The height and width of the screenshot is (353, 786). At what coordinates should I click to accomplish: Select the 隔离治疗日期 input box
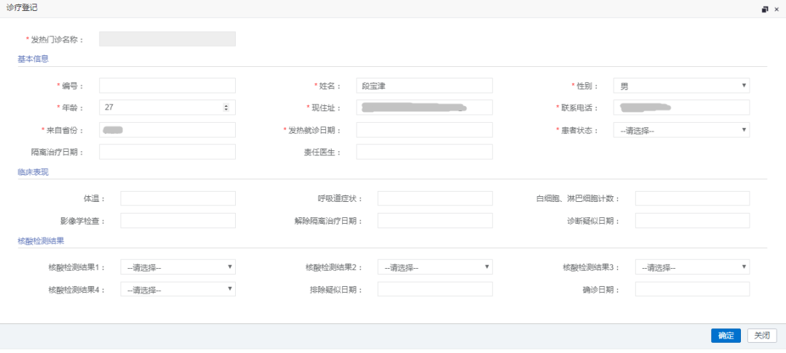pos(167,152)
